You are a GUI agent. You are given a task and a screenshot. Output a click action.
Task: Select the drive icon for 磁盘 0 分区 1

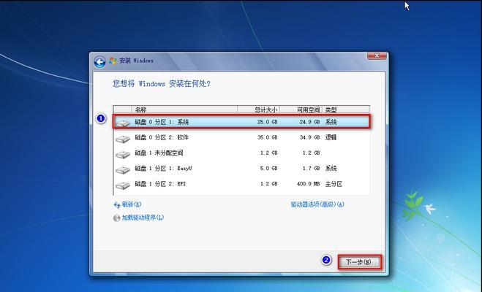click(x=123, y=123)
